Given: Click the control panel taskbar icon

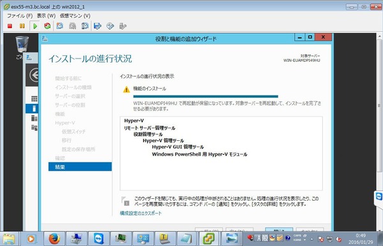Looking at the screenshot, I should coord(143,239).
